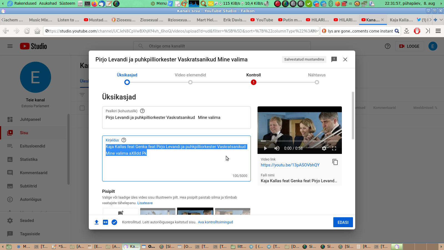444x250 pixels.
Task: Open Kommentaarid in the sidebar
Action: coord(33,173)
